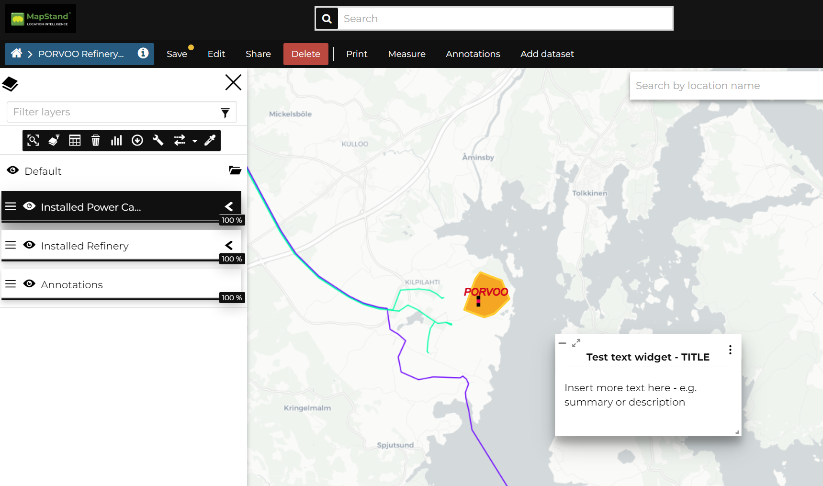Open the Print option

coord(357,54)
